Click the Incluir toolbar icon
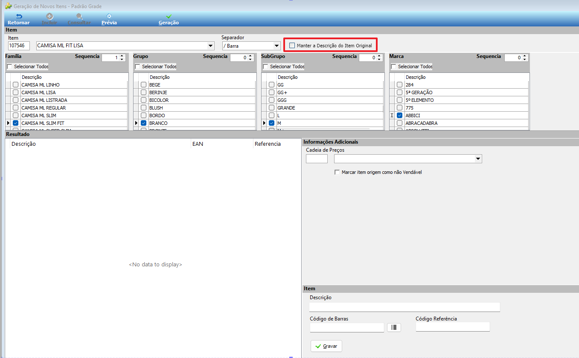Viewport: 579px width, 358px height. 49,16
